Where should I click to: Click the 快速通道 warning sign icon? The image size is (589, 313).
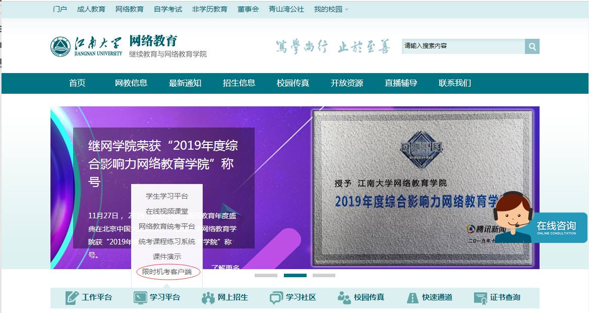click(413, 297)
